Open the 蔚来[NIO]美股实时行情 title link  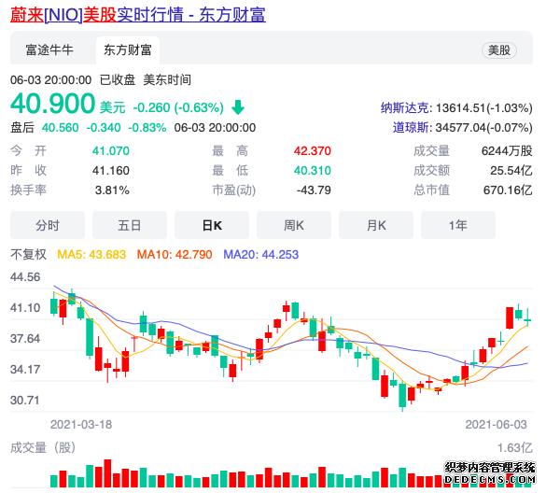(x=138, y=15)
